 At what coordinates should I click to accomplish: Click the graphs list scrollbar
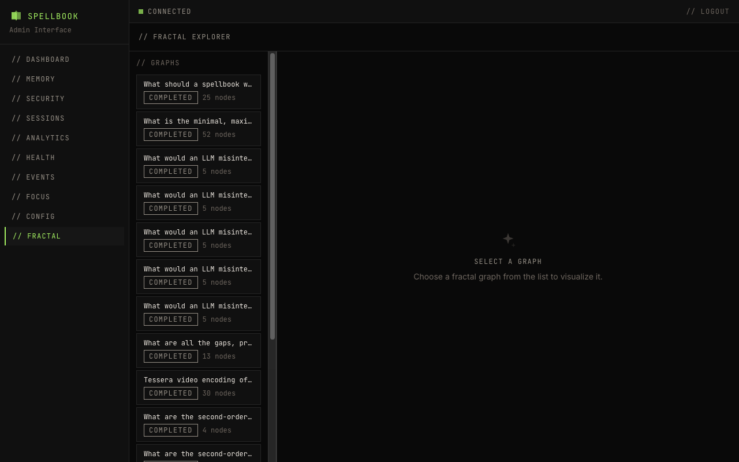point(273,196)
